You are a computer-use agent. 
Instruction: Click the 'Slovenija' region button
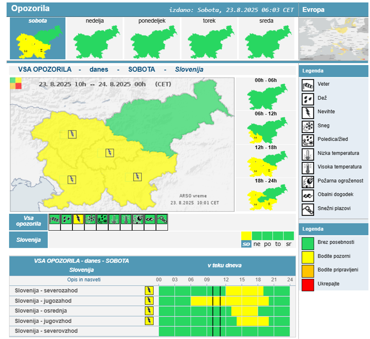pyautogui.click(x=28, y=239)
